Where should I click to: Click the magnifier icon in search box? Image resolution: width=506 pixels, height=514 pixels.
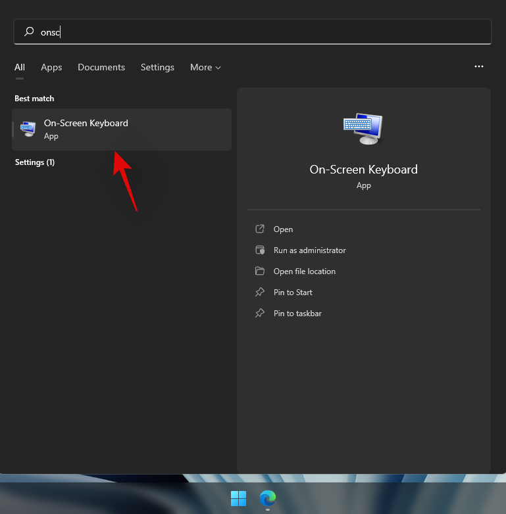click(28, 32)
